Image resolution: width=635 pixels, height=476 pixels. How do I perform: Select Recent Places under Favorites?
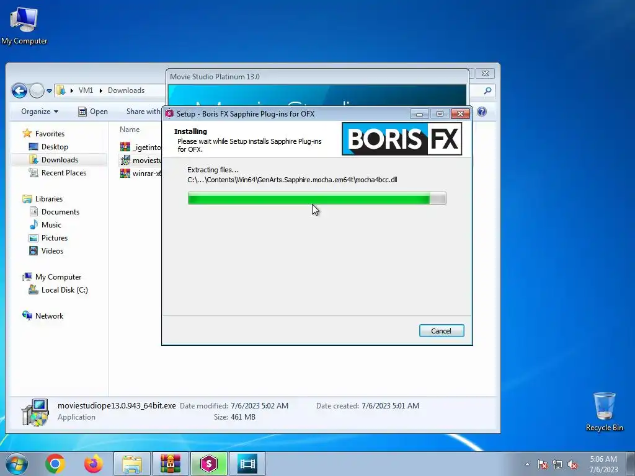pyautogui.click(x=57, y=172)
